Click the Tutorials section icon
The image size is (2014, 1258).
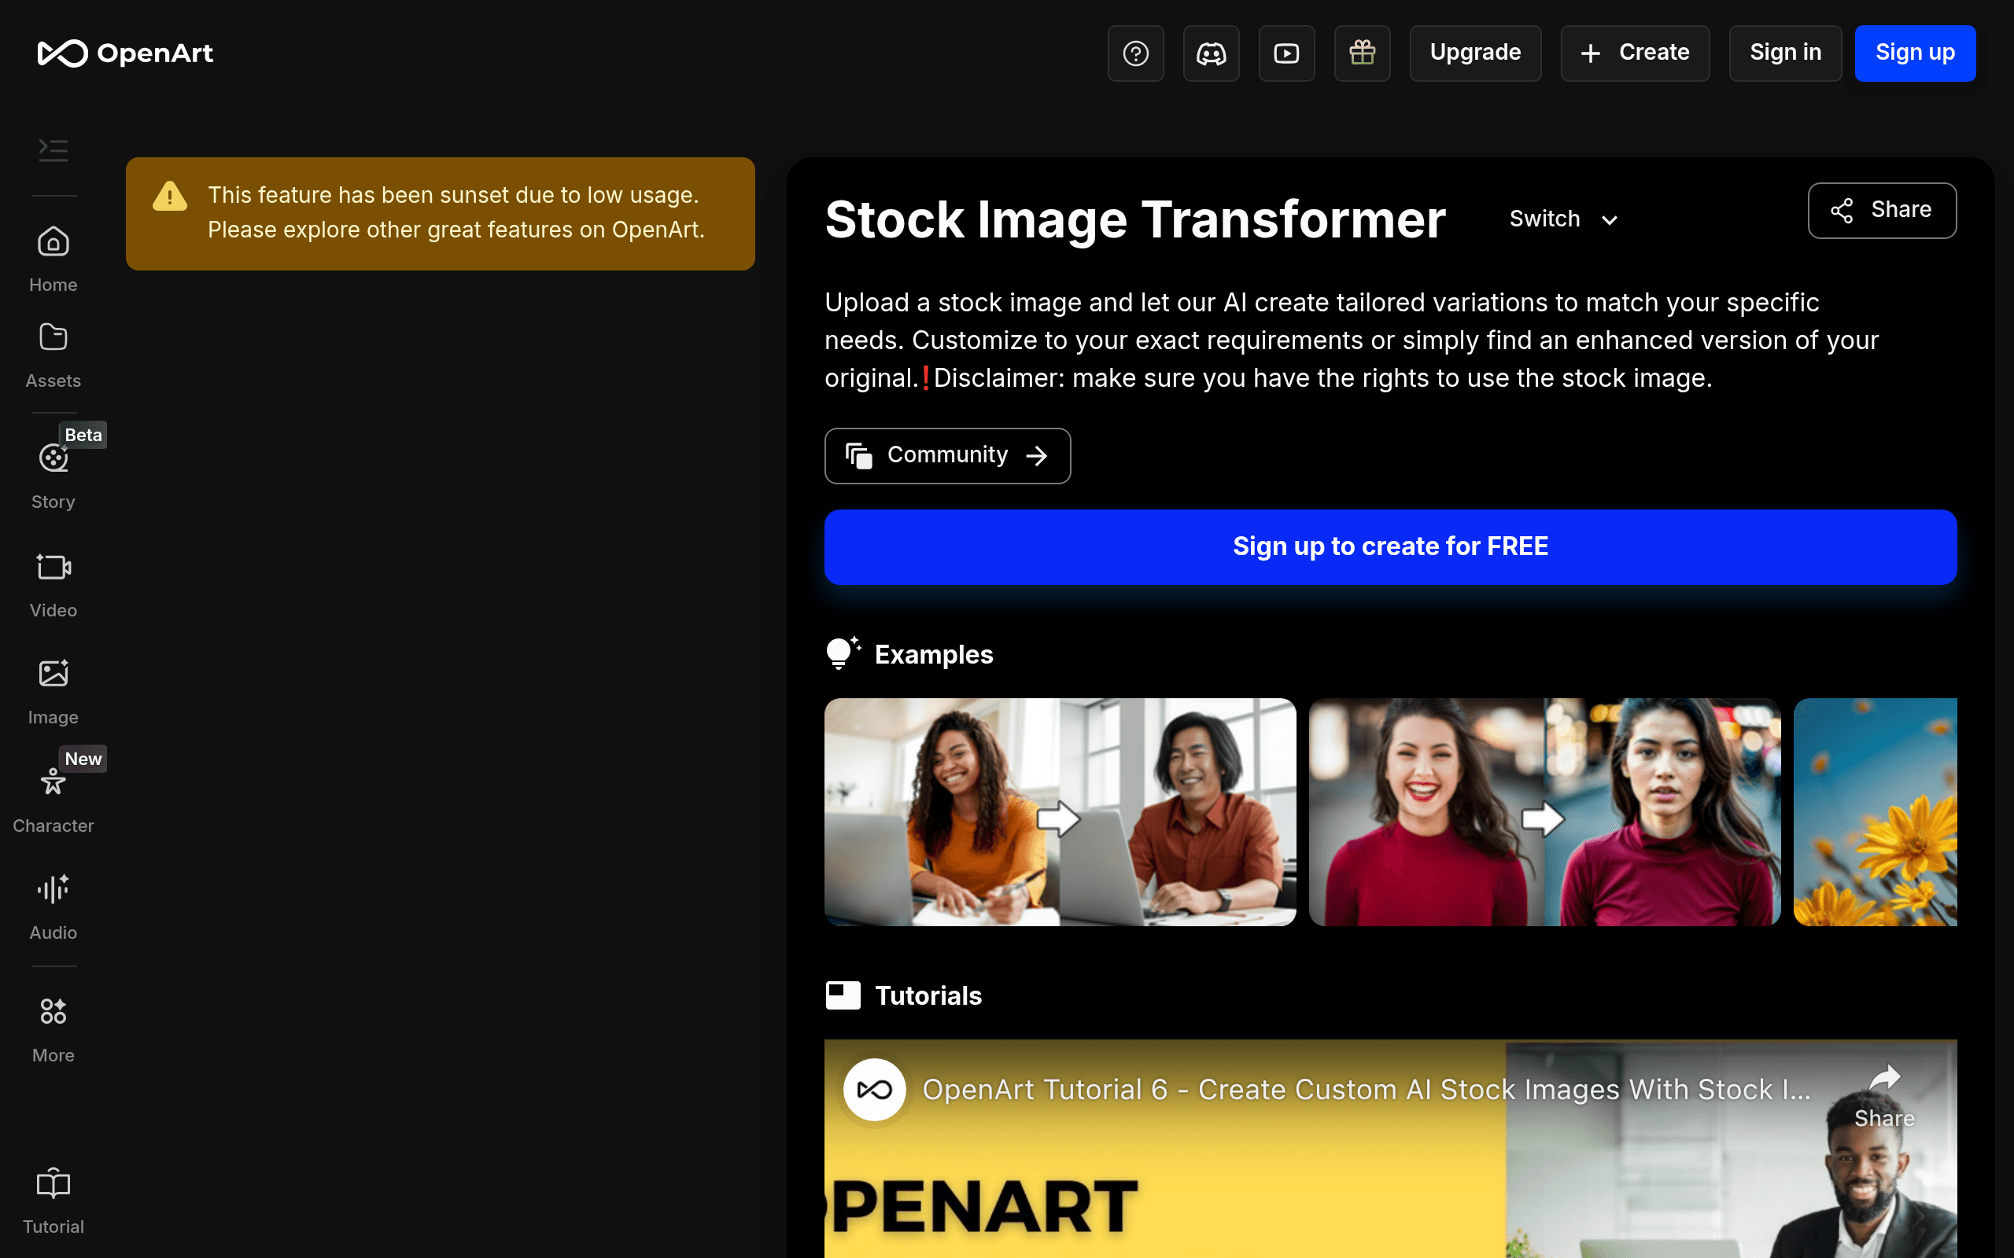843,995
